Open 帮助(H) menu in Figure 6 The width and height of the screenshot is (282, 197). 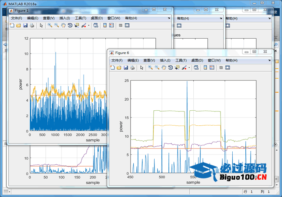pos(232,60)
